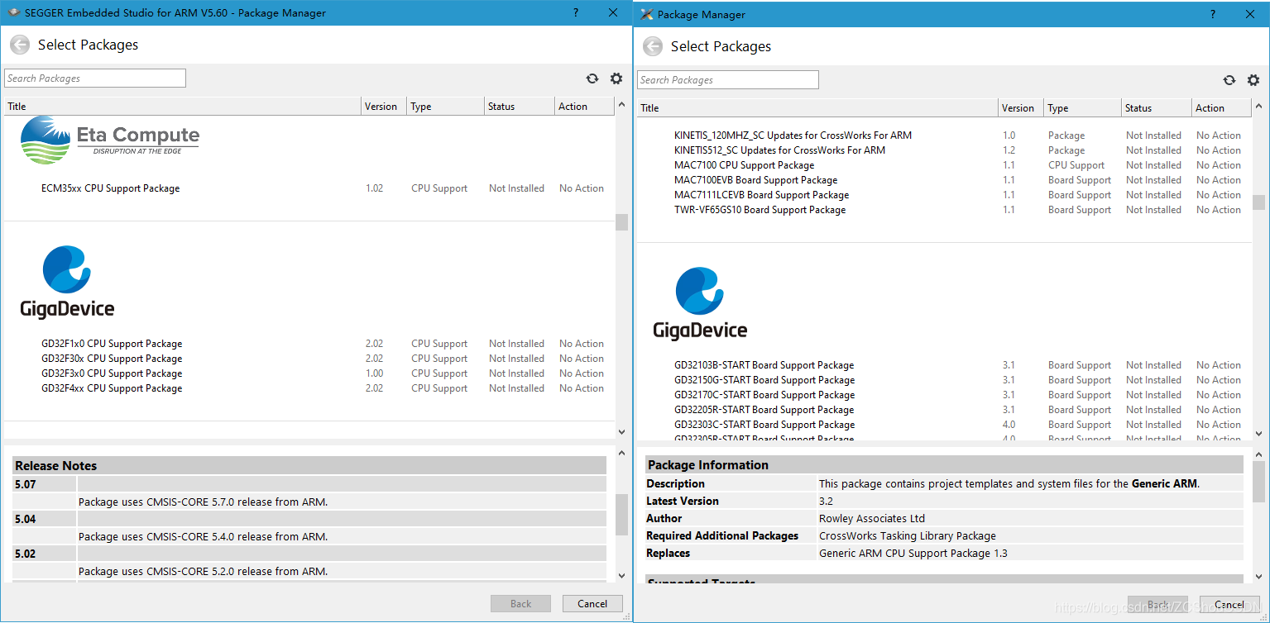Sort by Status column in right Package Manager
The height and width of the screenshot is (623, 1270).
pyautogui.click(x=1156, y=108)
